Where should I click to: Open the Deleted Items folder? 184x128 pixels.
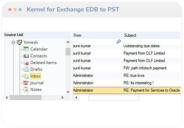click(44, 63)
